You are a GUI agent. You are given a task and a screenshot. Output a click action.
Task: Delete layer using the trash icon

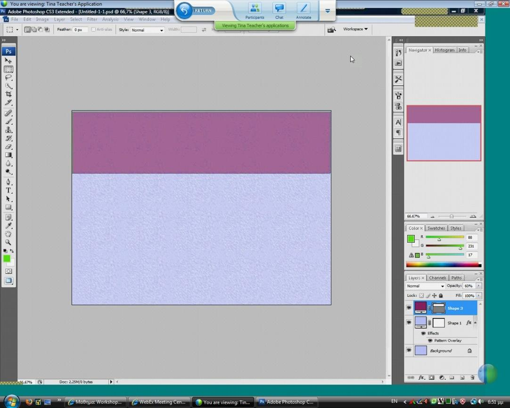(473, 377)
